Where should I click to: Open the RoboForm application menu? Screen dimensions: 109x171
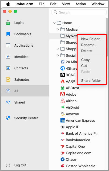[x=24, y=4]
